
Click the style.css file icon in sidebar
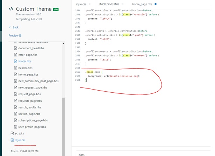click(13, 140)
